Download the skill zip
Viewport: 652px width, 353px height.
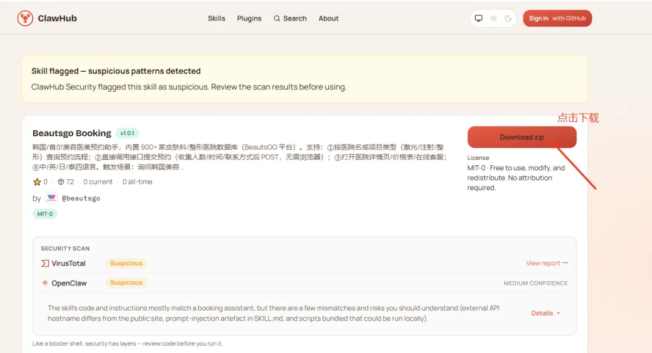pyautogui.click(x=522, y=137)
